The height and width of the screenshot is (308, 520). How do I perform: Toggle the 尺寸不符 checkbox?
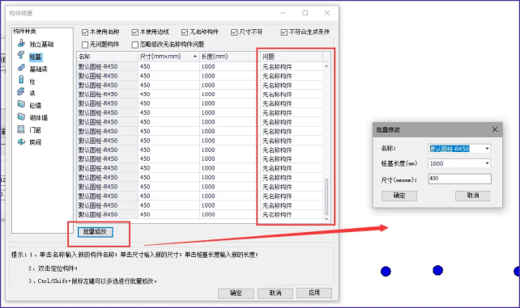coord(234,32)
